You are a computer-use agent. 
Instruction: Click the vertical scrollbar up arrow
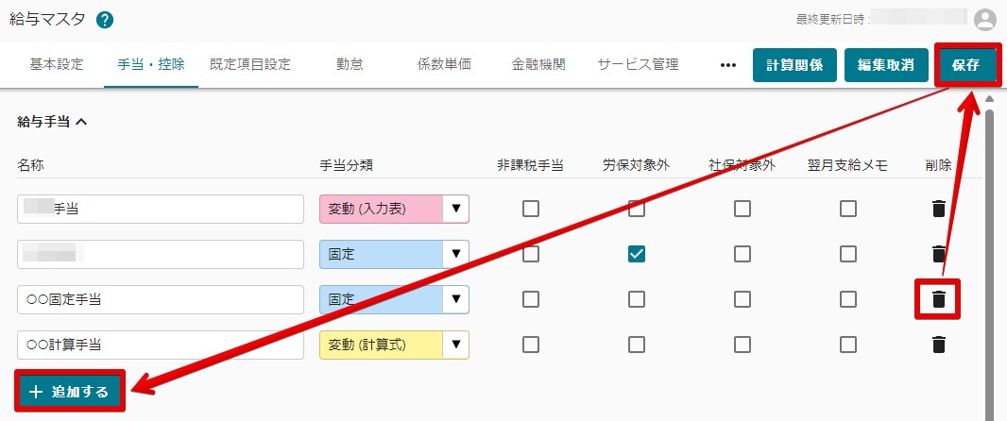[989, 98]
